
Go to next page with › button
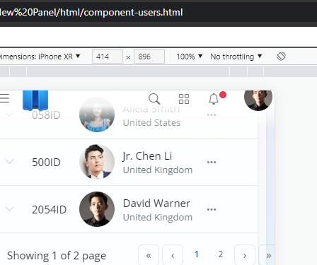pyautogui.click(x=245, y=255)
